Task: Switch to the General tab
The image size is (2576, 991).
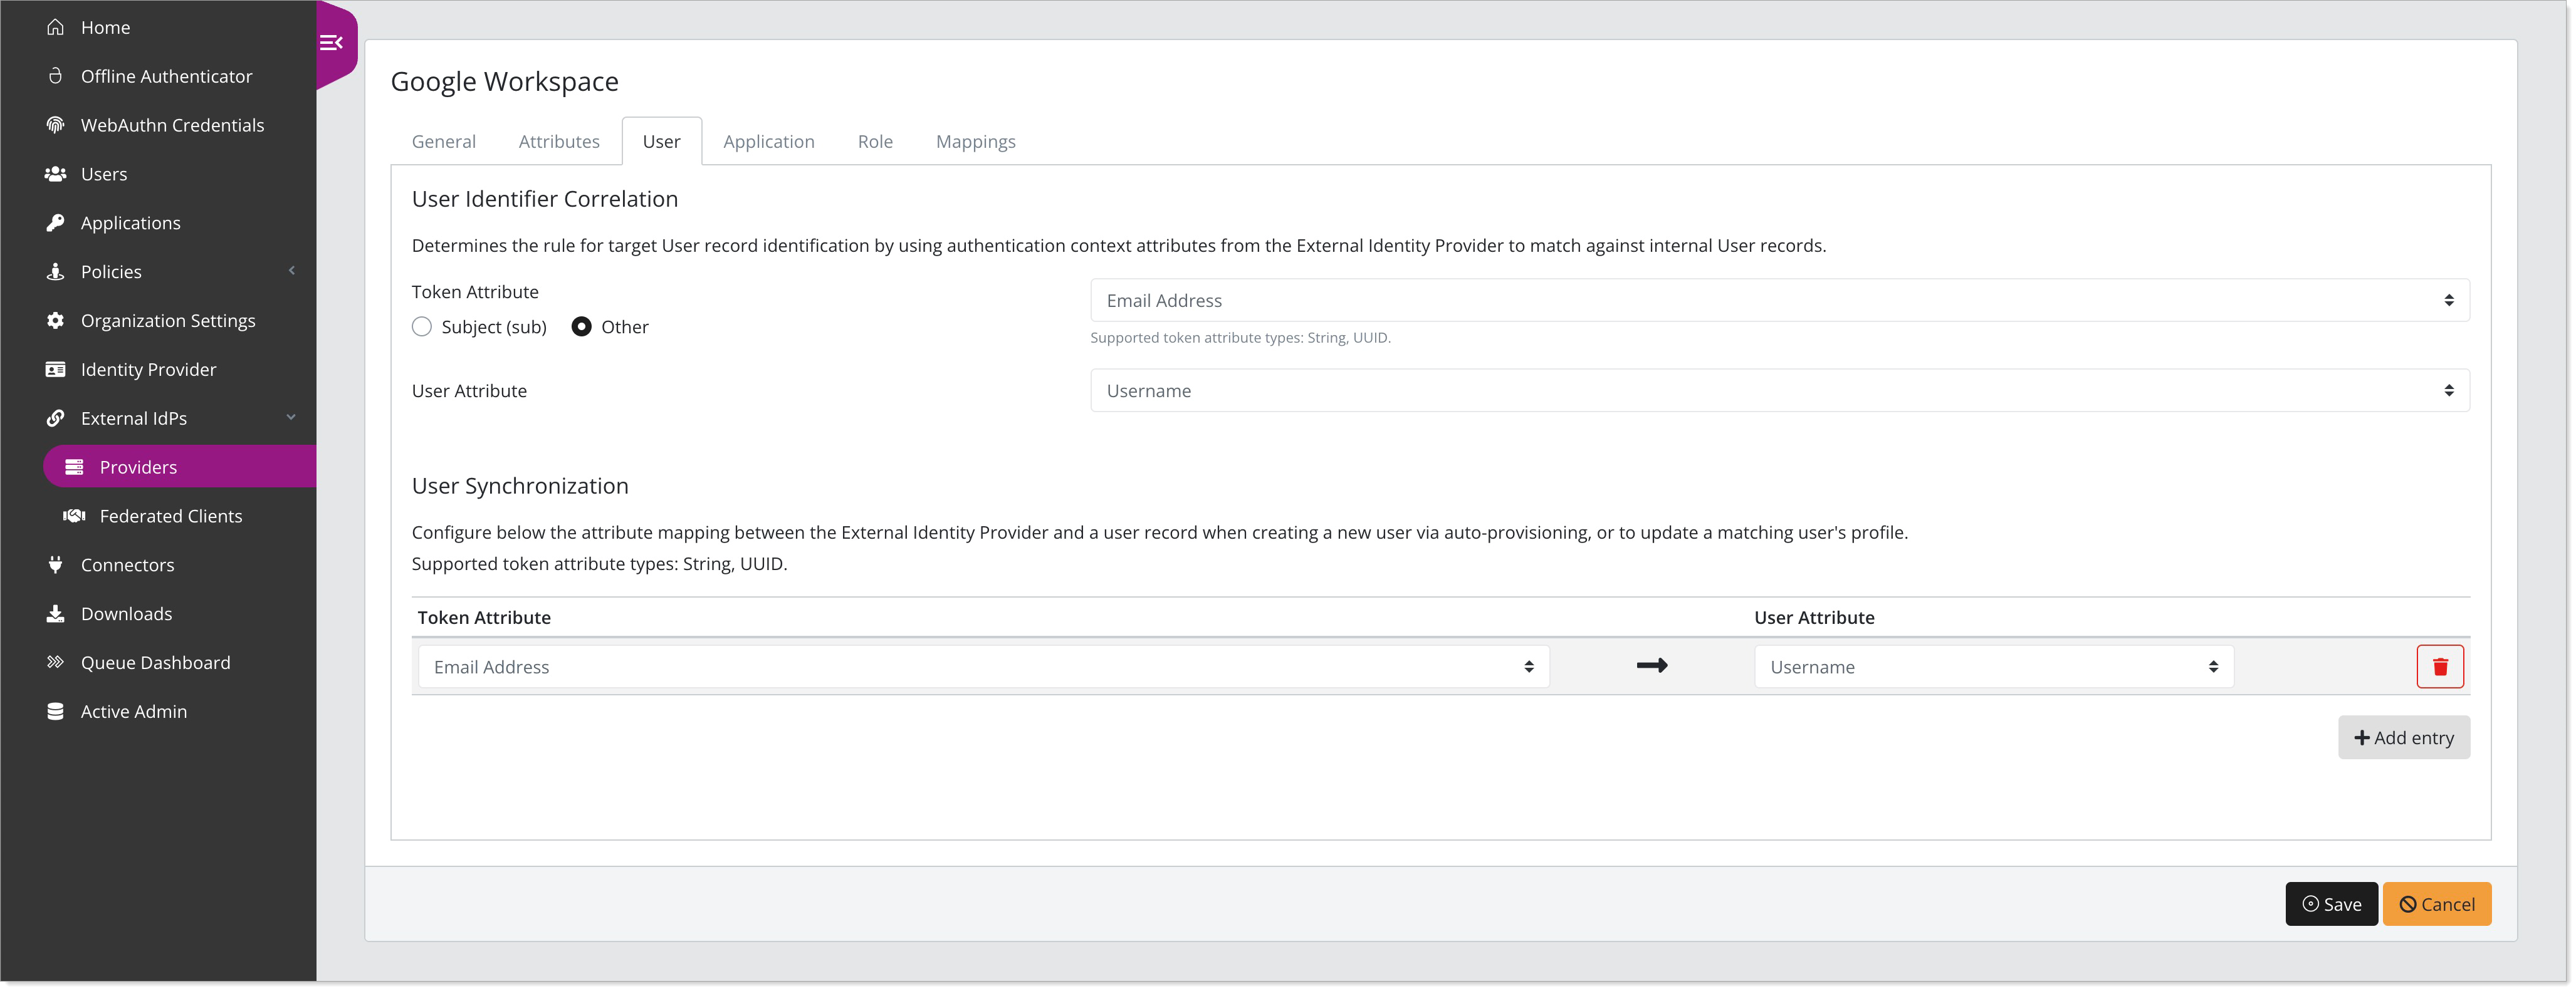Action: (444, 142)
